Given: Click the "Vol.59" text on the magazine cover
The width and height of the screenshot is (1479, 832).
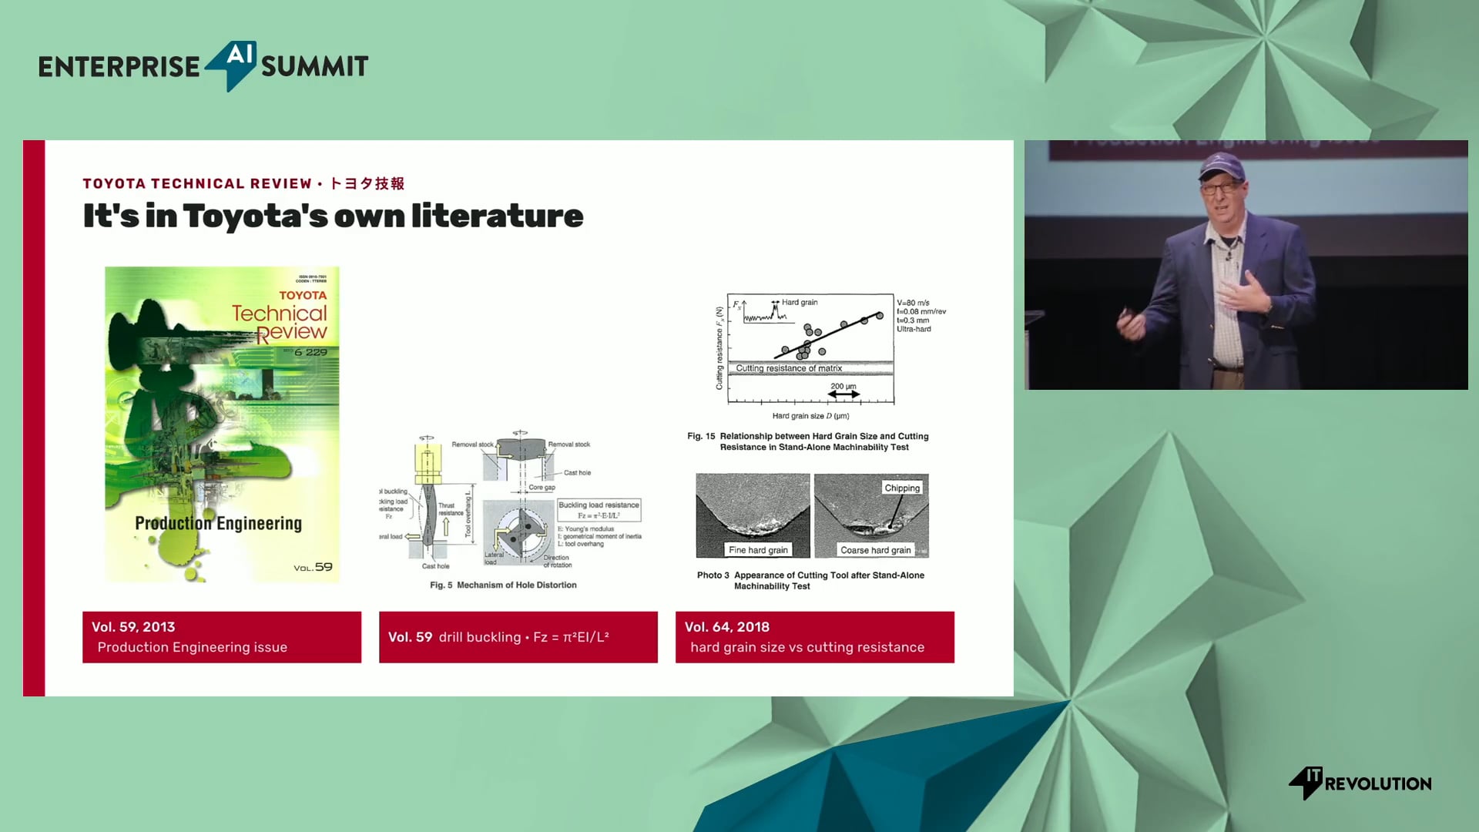Looking at the screenshot, I should point(313,567).
